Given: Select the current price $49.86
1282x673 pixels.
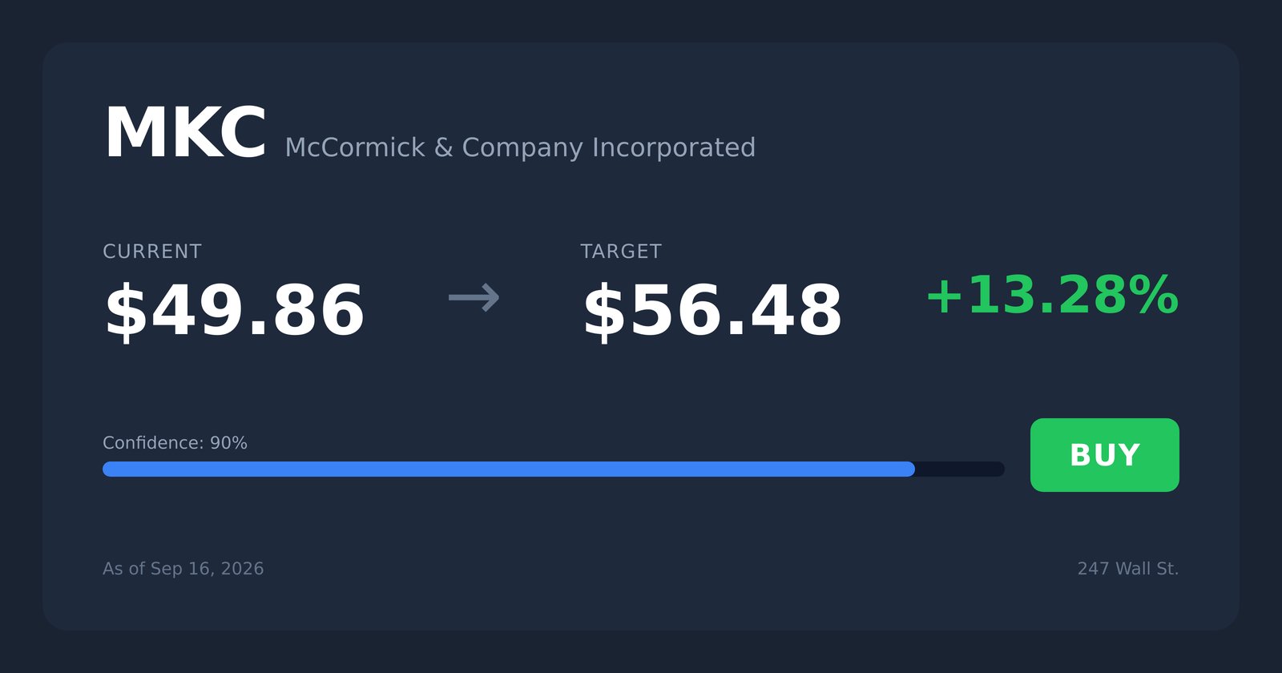Looking at the screenshot, I should pyautogui.click(x=234, y=311).
